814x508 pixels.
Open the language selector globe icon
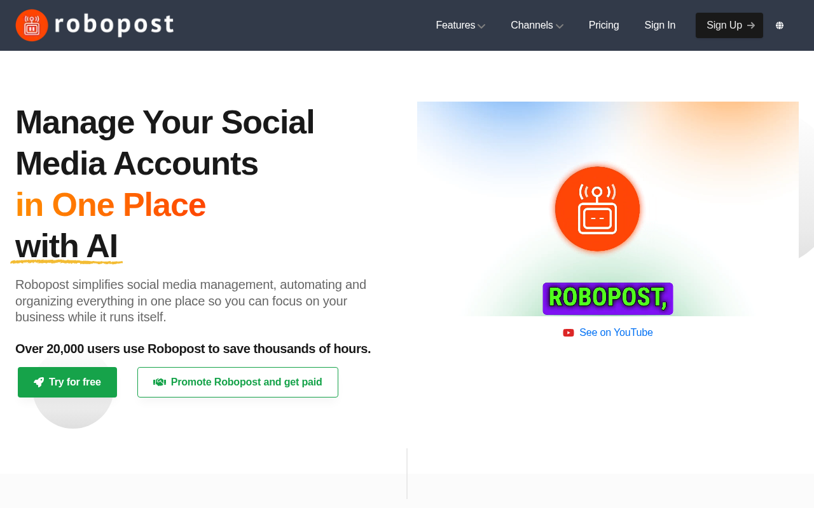[780, 25]
